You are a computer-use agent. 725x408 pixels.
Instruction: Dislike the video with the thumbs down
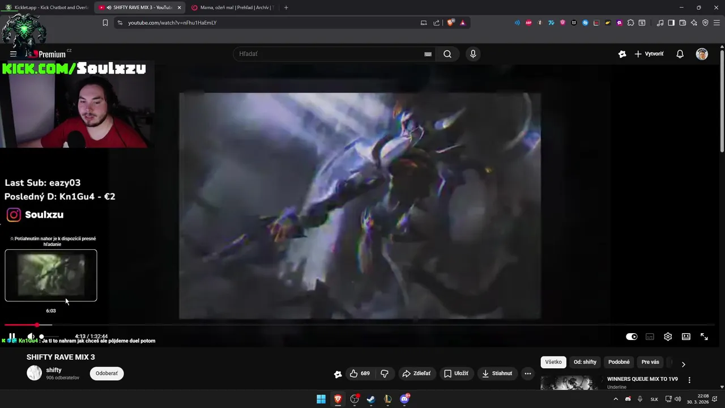click(x=385, y=373)
